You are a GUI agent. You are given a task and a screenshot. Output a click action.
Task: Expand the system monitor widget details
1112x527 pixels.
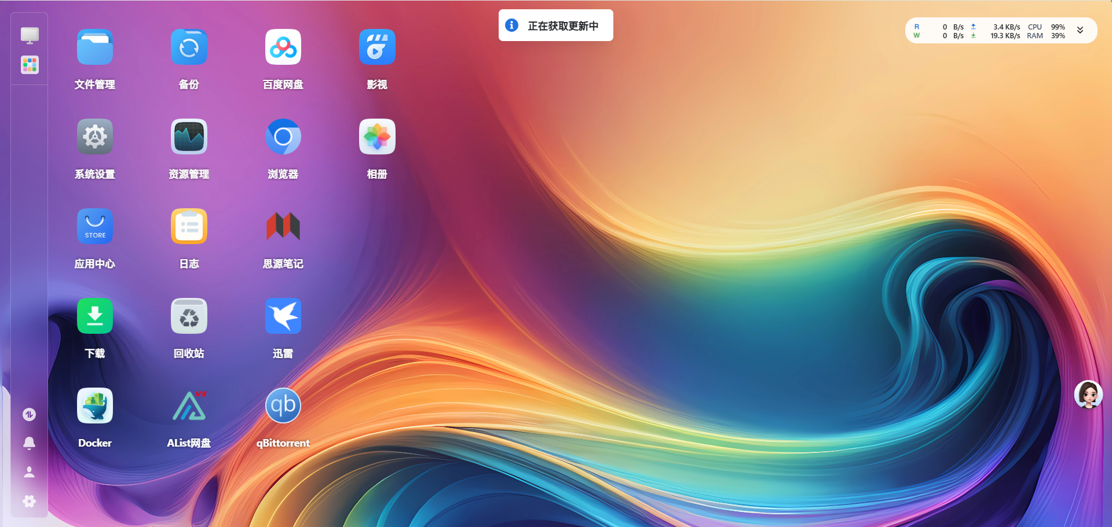pos(1080,30)
